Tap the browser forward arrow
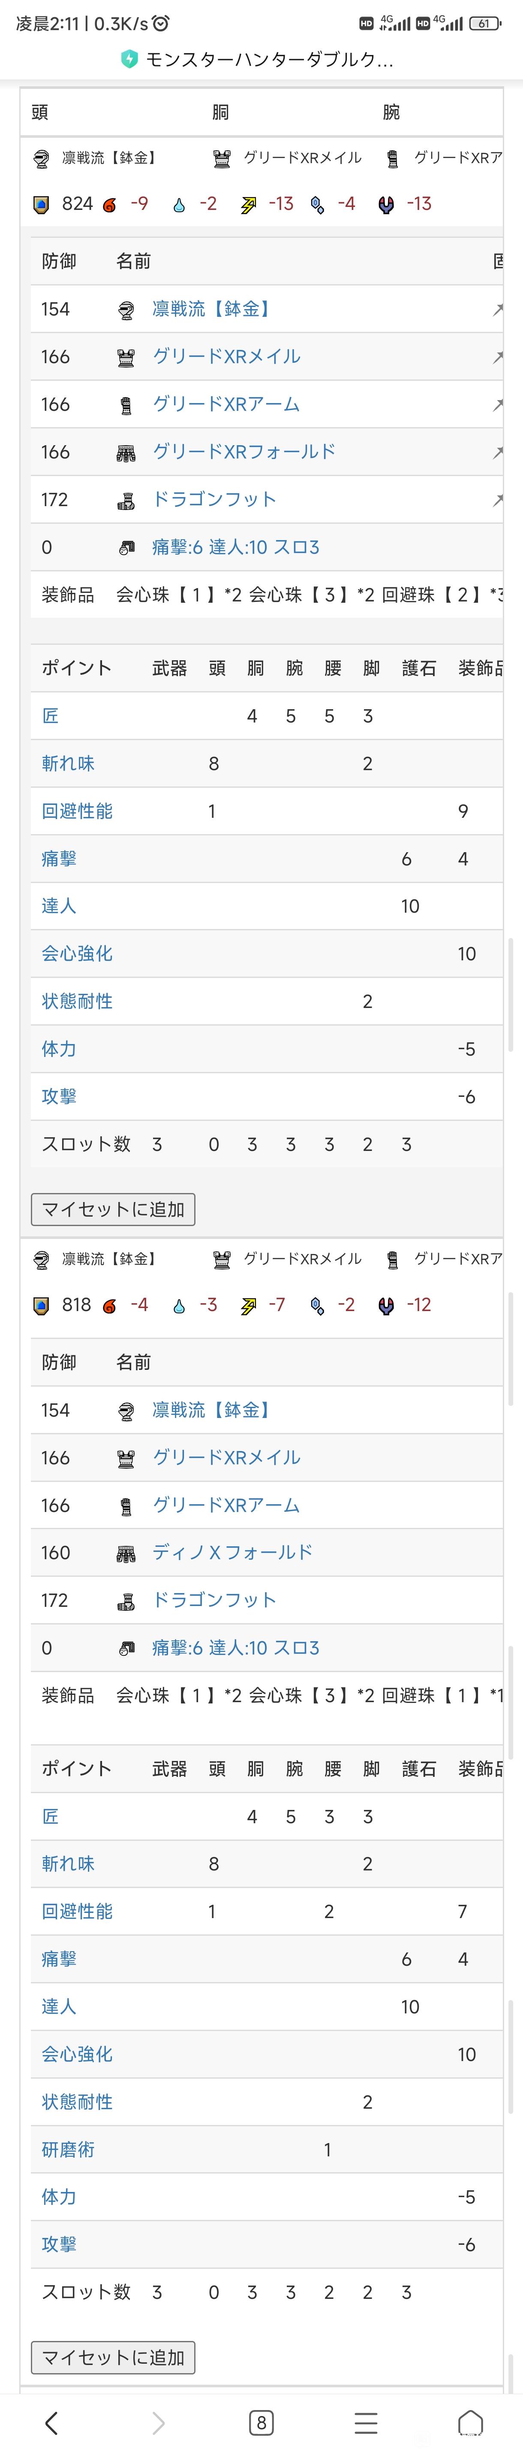The image size is (523, 2453). (x=158, y=2423)
